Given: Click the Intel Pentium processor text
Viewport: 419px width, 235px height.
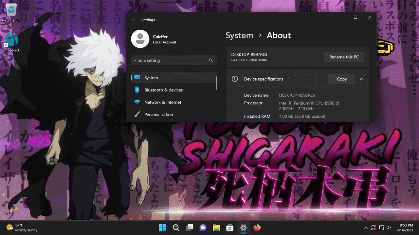Looking at the screenshot, I should click(x=309, y=106).
